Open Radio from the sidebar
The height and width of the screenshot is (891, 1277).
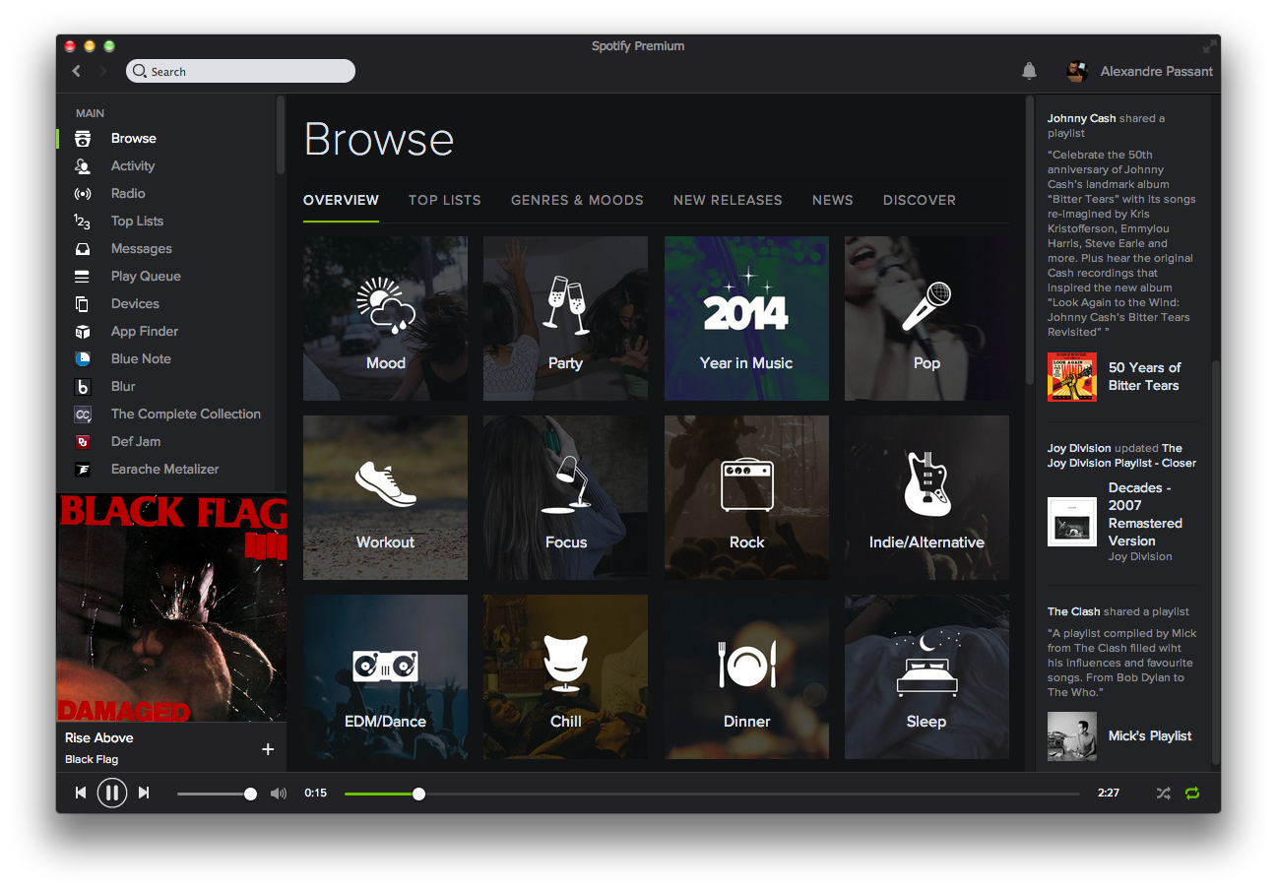point(128,194)
